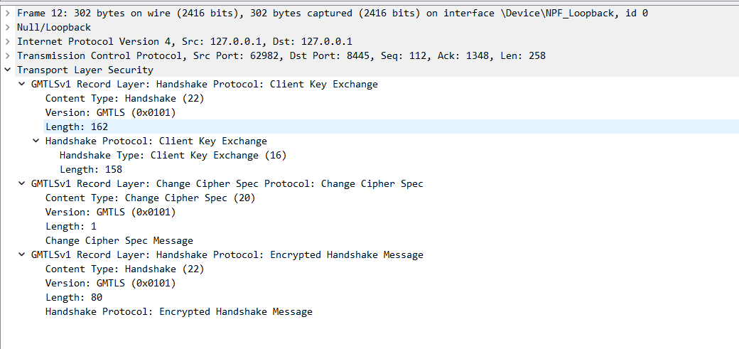Select first Content Type: Handshake (22) row
Image resolution: width=739 pixels, height=349 pixels.
[125, 98]
